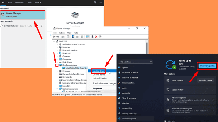Click the Check for updates button
This screenshot has width=218, height=122.
tap(207, 66)
